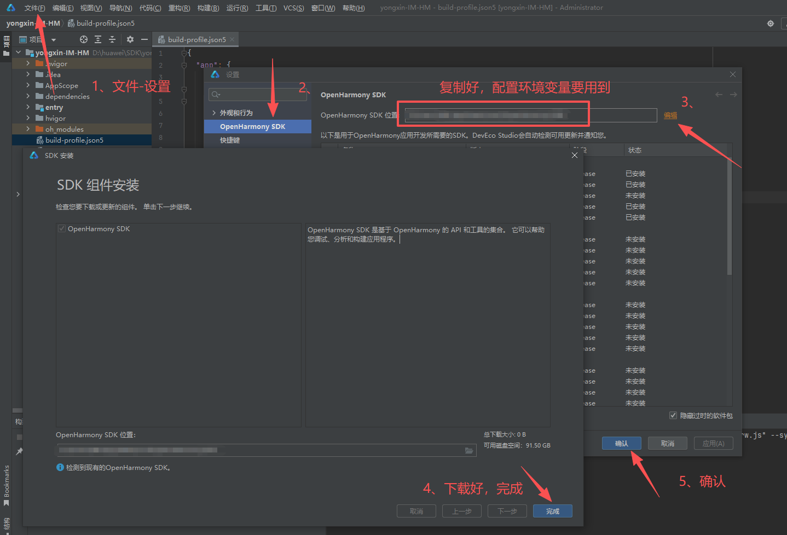
Task: Expand the .hvigor folder
Action: coord(28,63)
